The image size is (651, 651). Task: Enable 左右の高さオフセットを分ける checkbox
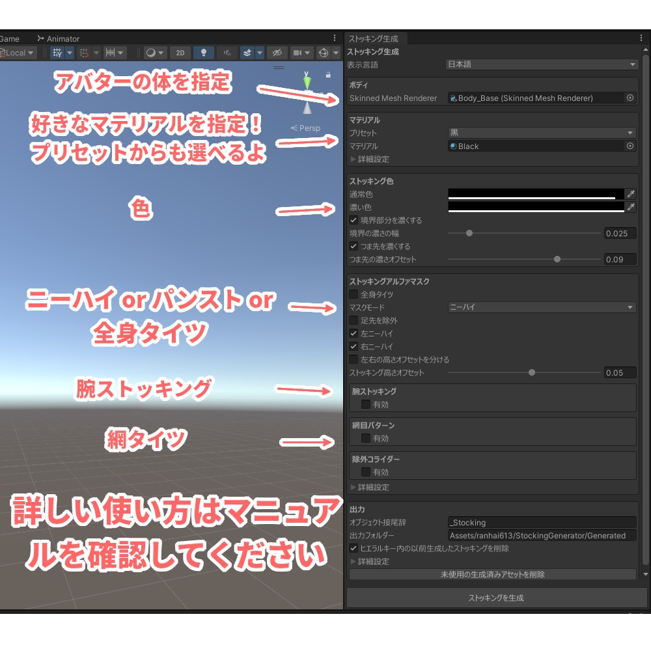[353, 359]
